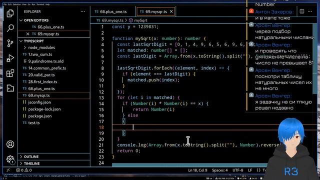Click line number 3 in the gutter
Viewport: 320px width, 180px height.
(x=102, y=38)
